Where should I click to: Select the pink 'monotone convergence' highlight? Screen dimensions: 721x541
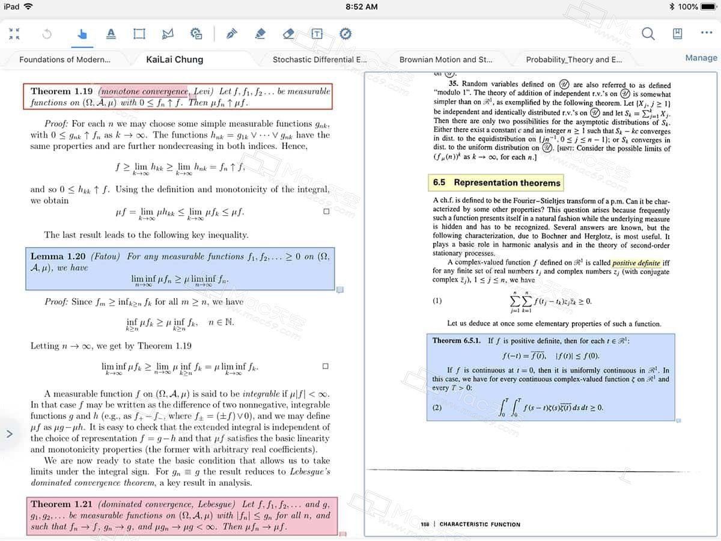tap(143, 91)
